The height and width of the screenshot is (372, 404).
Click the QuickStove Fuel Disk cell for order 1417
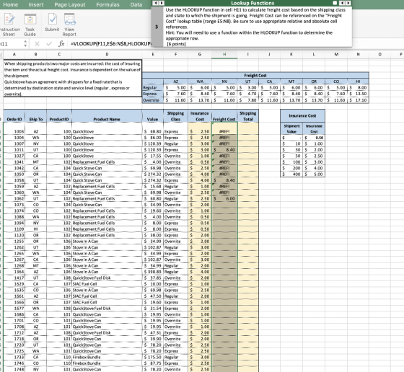click(x=107, y=278)
